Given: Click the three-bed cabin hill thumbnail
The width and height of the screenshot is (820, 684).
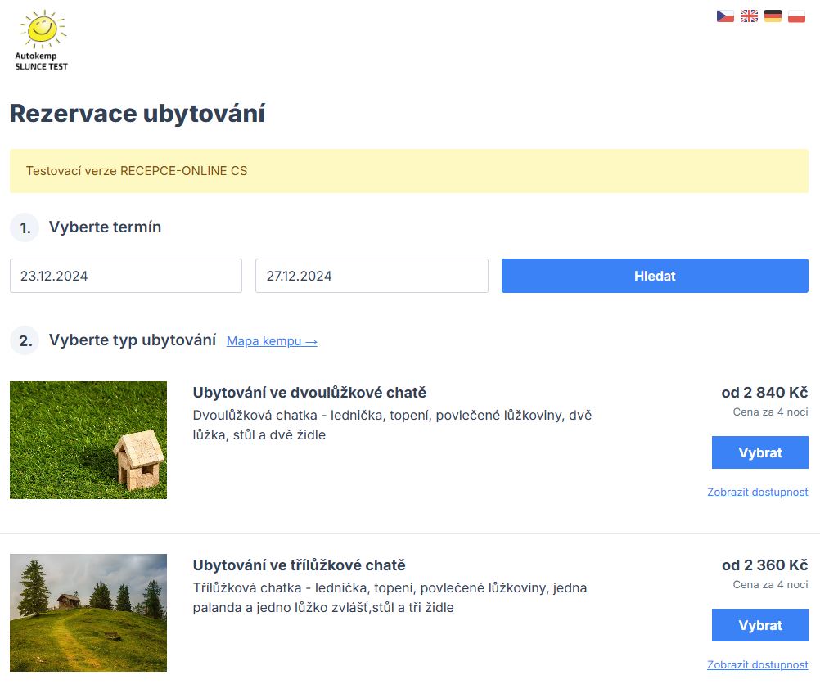Looking at the screenshot, I should [x=88, y=612].
